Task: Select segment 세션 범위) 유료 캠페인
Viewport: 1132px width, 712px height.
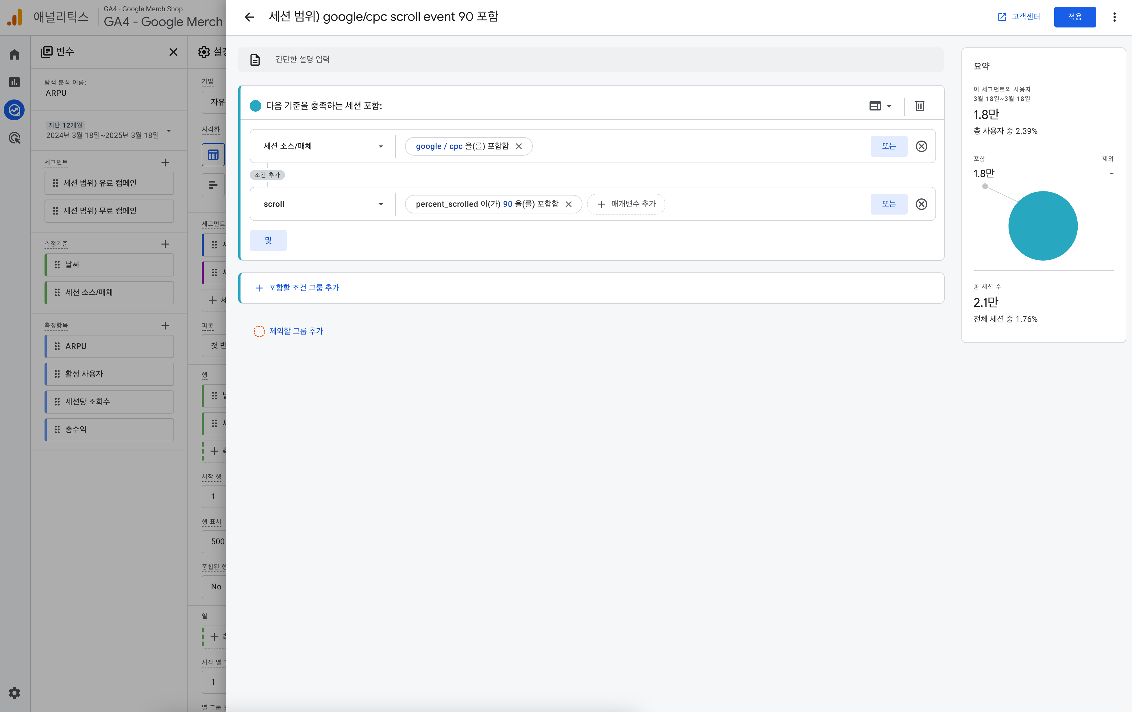Action: click(109, 183)
